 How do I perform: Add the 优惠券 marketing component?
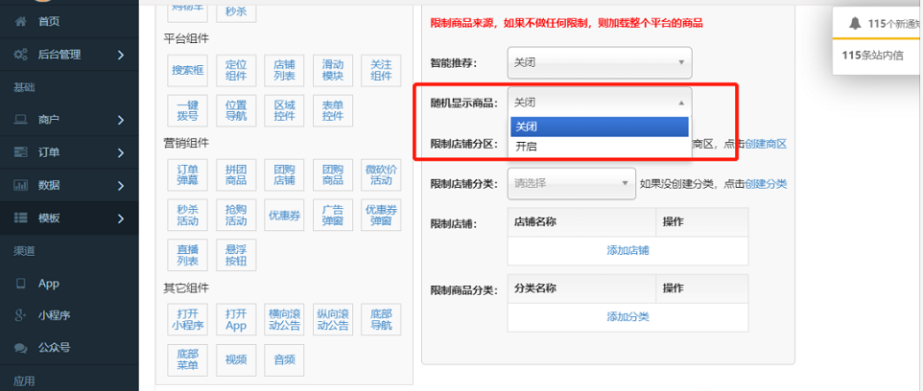coord(287,216)
